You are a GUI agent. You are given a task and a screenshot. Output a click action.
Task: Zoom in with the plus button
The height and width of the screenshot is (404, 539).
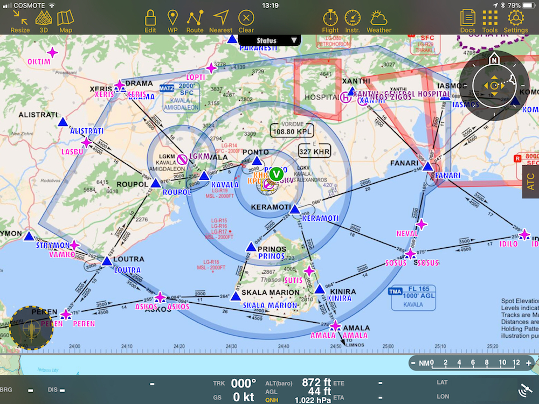tap(528, 363)
